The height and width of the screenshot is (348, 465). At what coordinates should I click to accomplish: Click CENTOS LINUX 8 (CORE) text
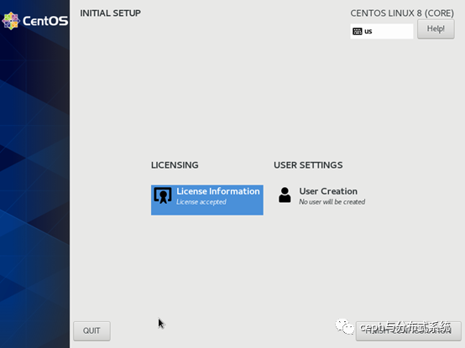coord(402,13)
